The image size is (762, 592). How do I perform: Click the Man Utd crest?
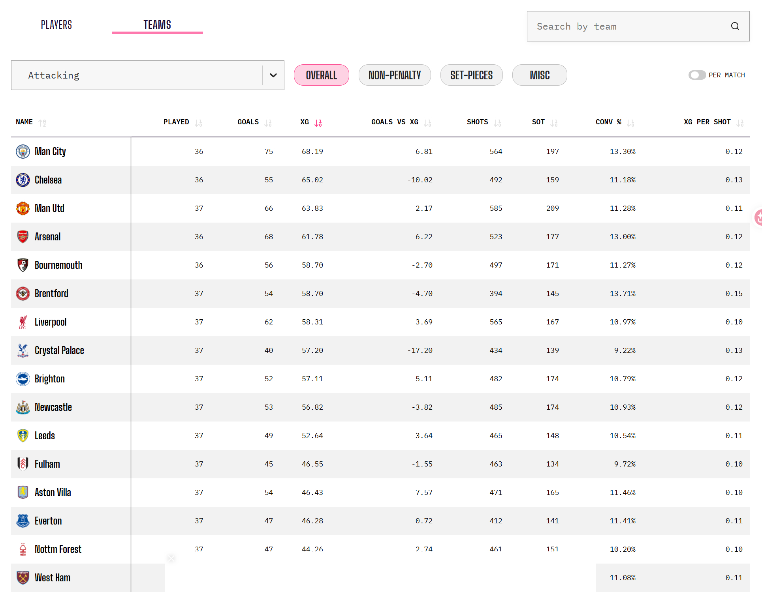pos(23,208)
